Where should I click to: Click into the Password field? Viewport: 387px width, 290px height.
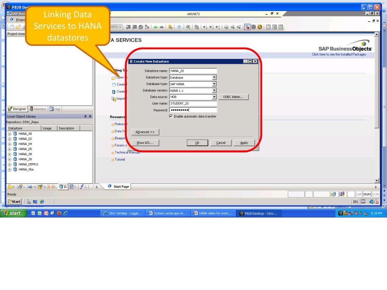pyautogui.click(x=193, y=110)
